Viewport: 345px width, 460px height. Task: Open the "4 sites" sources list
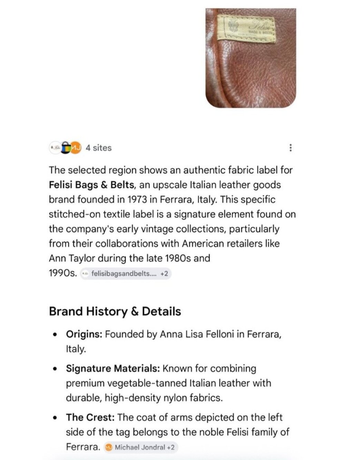tap(98, 148)
